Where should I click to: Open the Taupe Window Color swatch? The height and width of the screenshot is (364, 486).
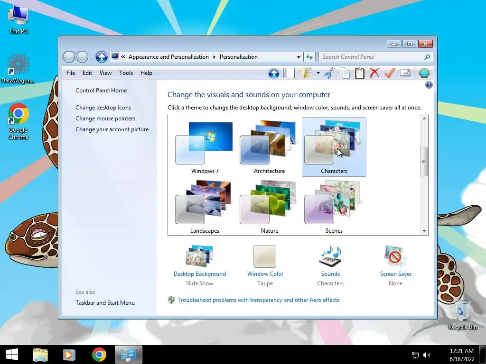pyautogui.click(x=265, y=256)
